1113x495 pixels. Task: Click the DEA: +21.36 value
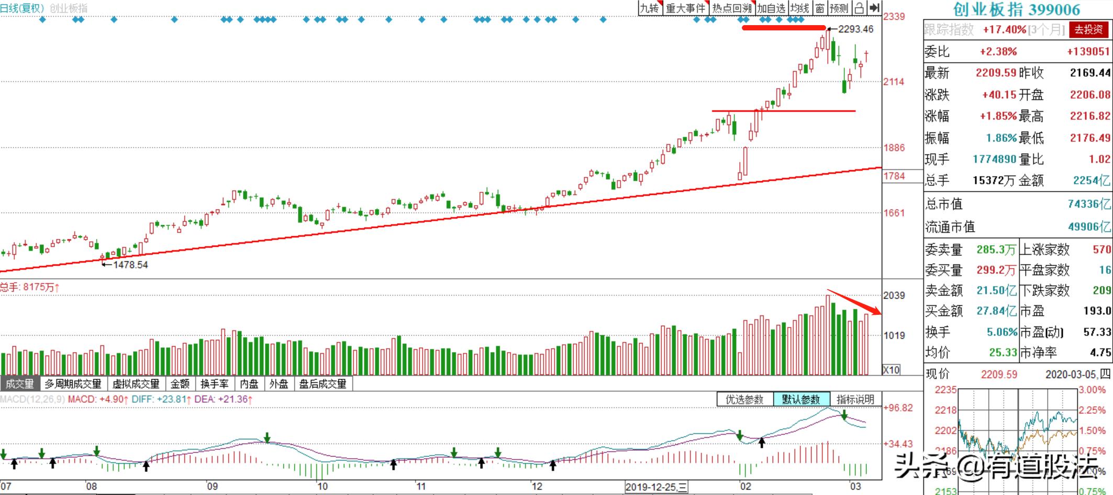coord(224,399)
